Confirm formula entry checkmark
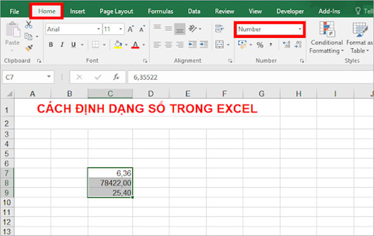 click(x=98, y=77)
